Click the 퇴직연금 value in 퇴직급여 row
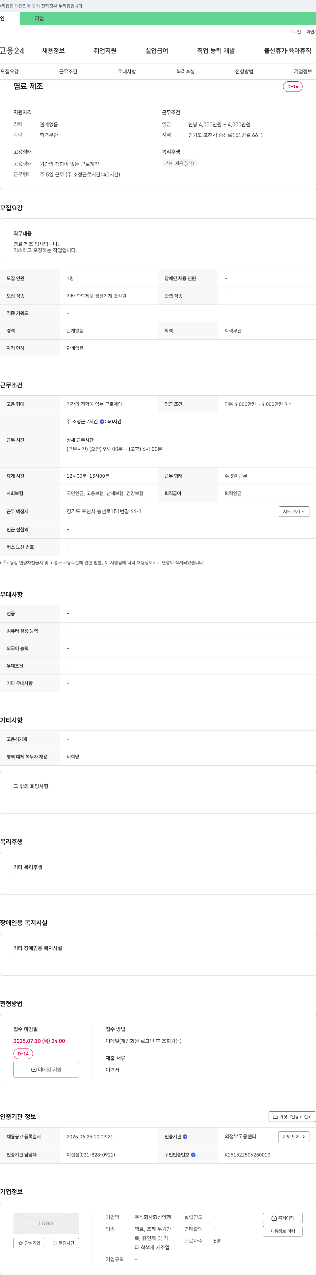This screenshot has height=1275, width=316. point(233,493)
